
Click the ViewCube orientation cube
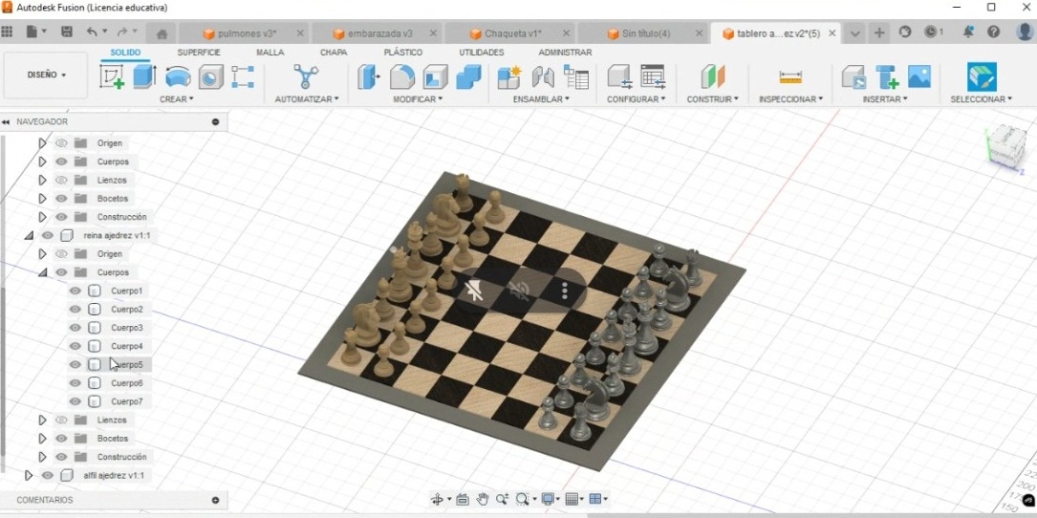1005,145
